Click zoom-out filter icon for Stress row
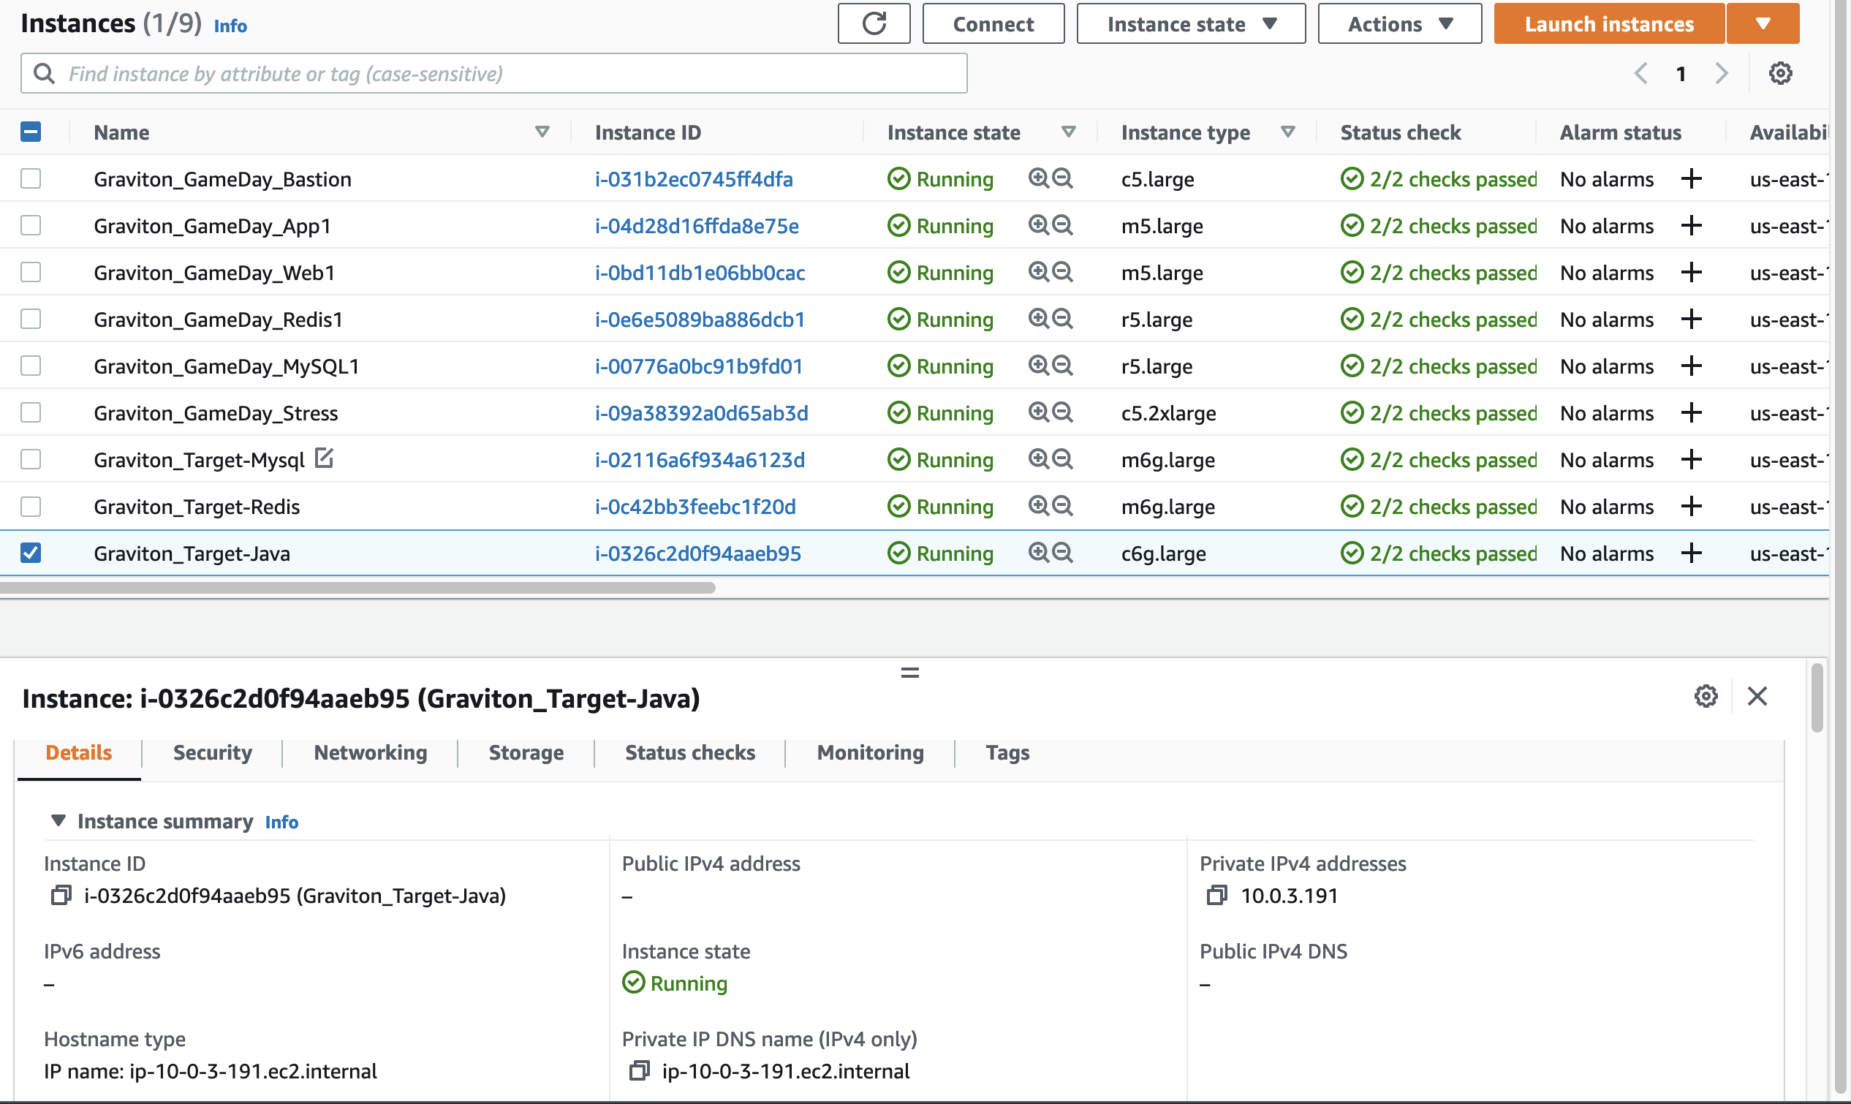1851x1104 pixels. [x=1063, y=412]
